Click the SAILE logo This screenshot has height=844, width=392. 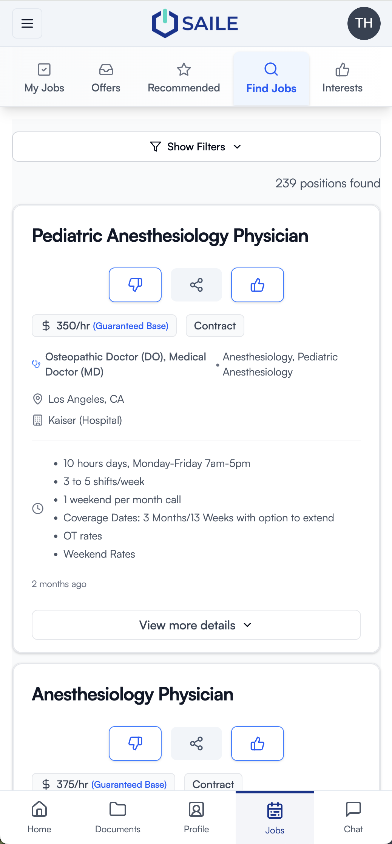[x=195, y=23]
